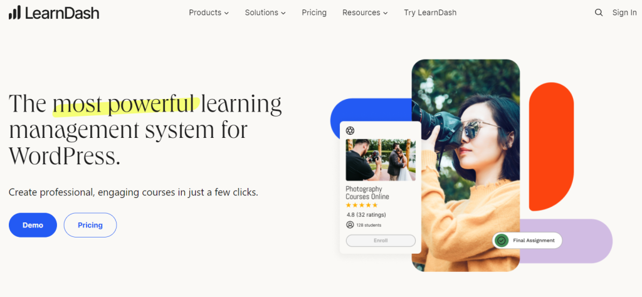Click the Photography Courses Online title
This screenshot has height=297, width=642.
[367, 193]
